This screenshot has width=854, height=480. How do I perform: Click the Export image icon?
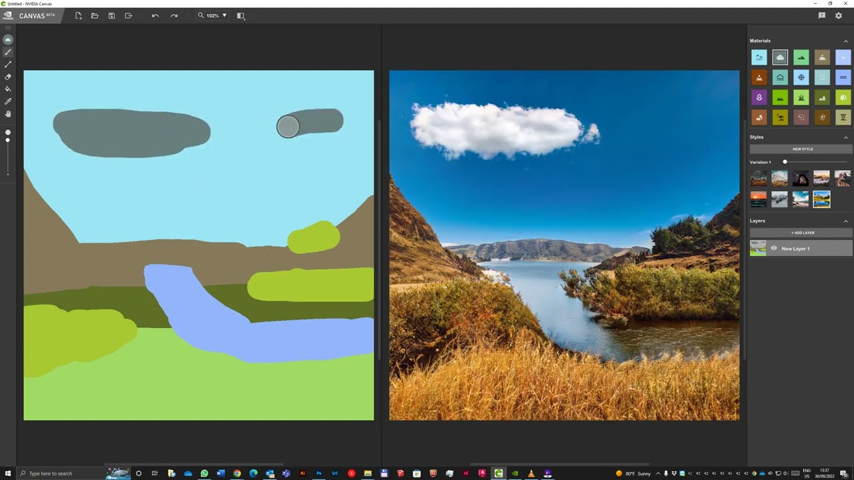tap(128, 15)
